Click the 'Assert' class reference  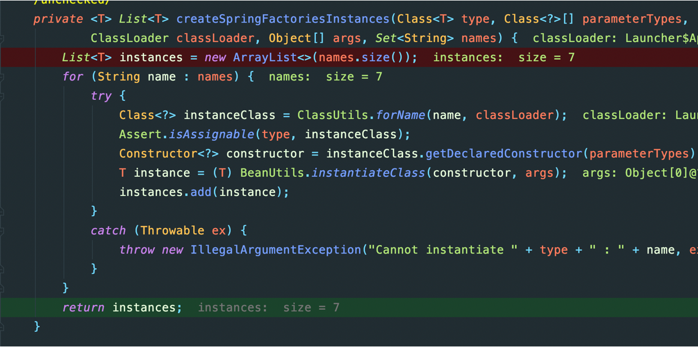(140, 134)
